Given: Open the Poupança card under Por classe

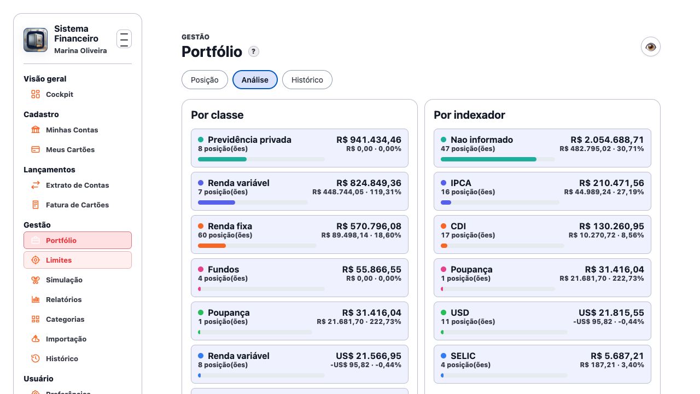Looking at the screenshot, I should click(x=300, y=321).
